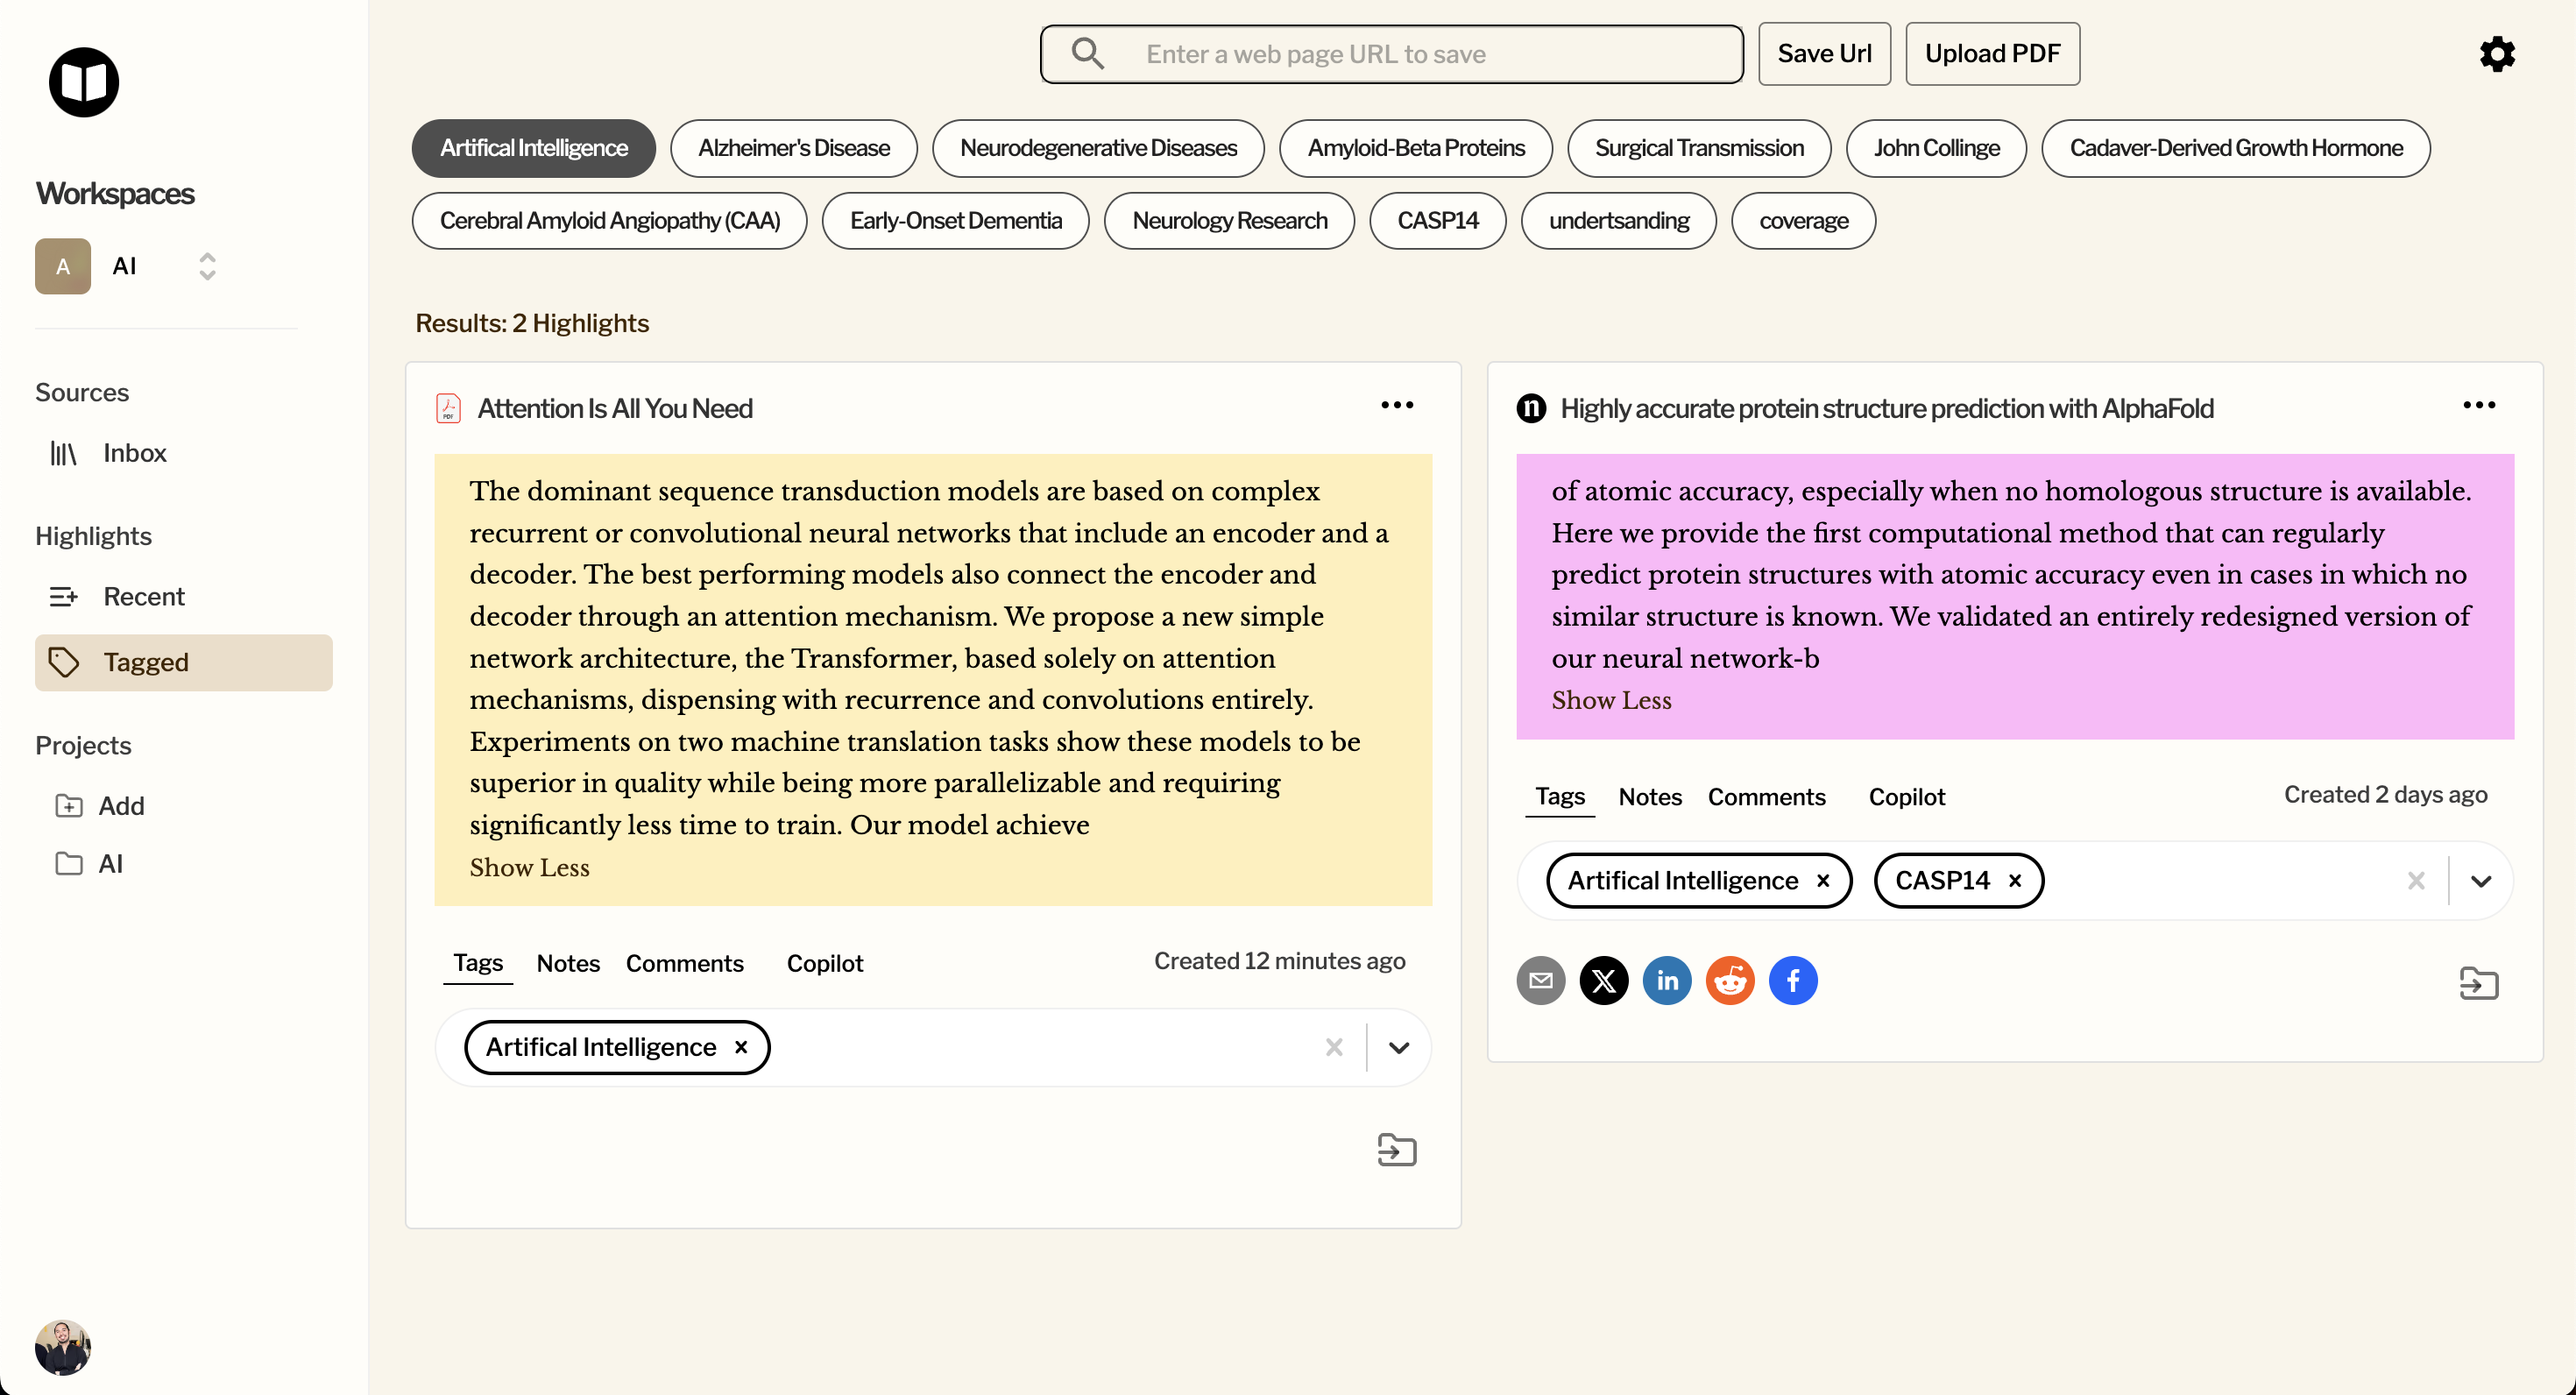Share highlight on LinkedIn
2576x1395 pixels.
click(x=1666, y=980)
